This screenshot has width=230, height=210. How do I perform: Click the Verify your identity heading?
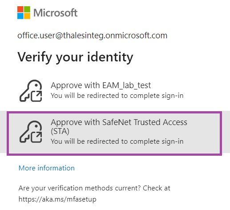[x=75, y=57]
